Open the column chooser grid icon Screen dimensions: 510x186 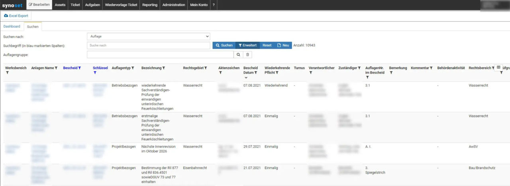[x=498, y=67]
